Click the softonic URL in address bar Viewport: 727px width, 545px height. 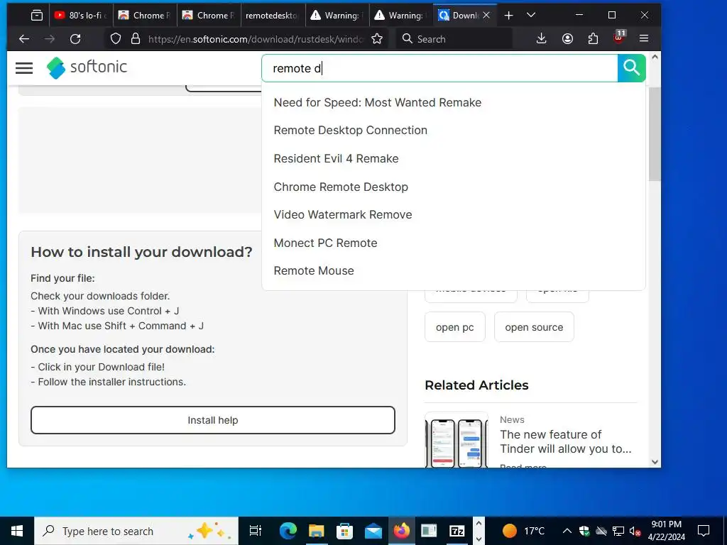coord(256,39)
